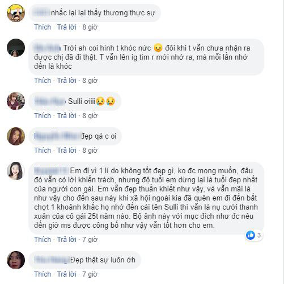
Task: Reply to the "nhắc lại lại thấy thương" comment
Action: coord(67,27)
